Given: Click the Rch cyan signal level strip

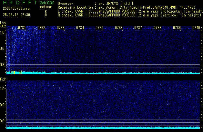Looking at the screenshot, I should (x=103, y=127).
